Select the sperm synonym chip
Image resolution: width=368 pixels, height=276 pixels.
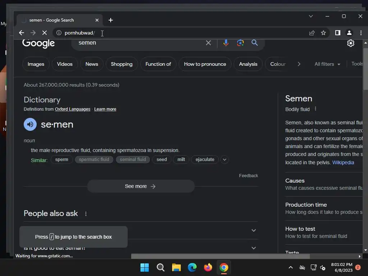62,160
